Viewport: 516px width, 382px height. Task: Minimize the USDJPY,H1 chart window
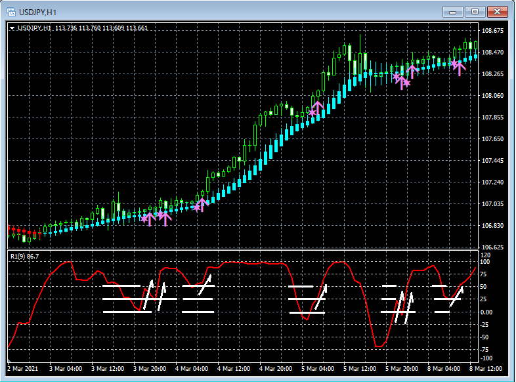pos(453,12)
